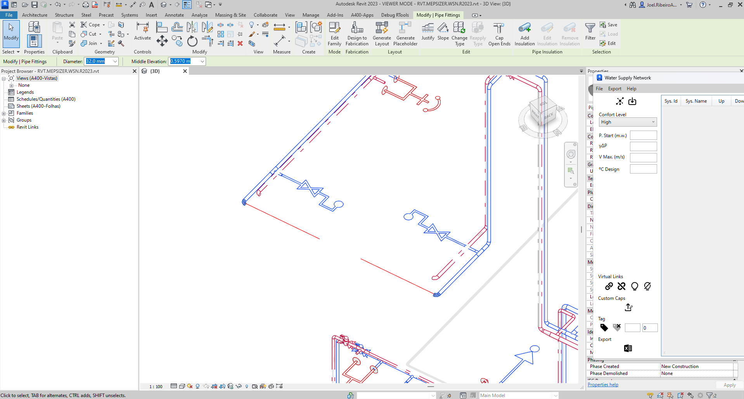
Task: Click the Properties help link
Action: click(603, 385)
